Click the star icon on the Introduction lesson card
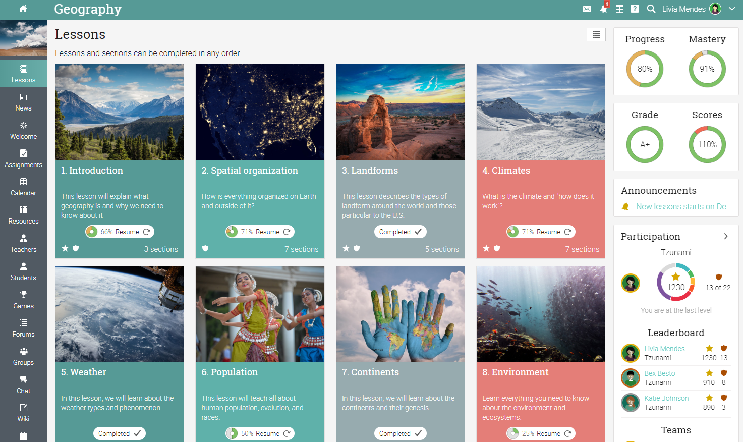The width and height of the screenshot is (743, 442). point(65,248)
